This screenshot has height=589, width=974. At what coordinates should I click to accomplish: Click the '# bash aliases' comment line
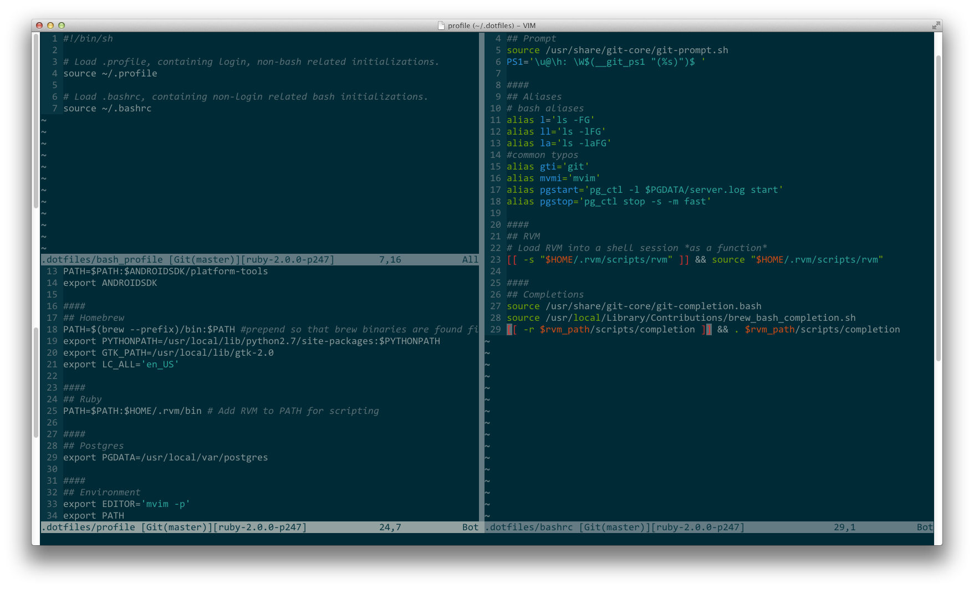(545, 108)
